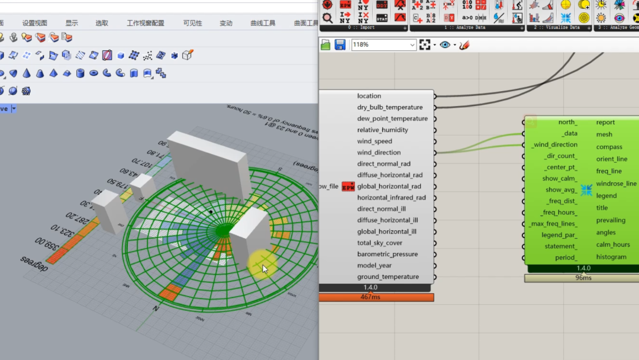
Task: Open the zoom percentage dropdown
Action: [412, 45]
